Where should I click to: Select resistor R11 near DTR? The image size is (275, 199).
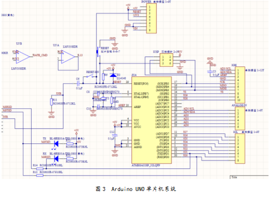pos(51,102)
